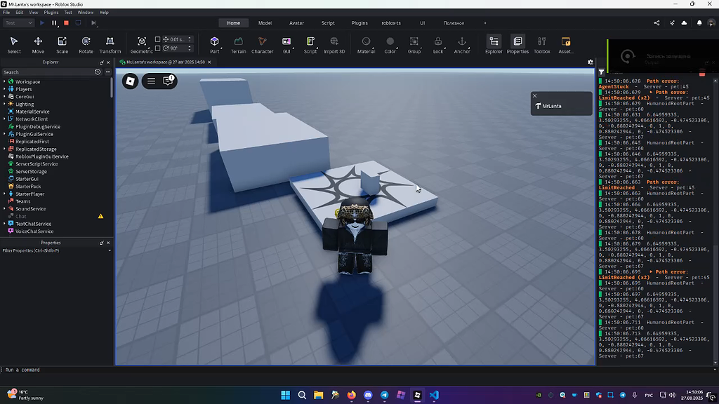The image size is (719, 404).
Task: Toggle the Anchor property tool
Action: (x=461, y=43)
